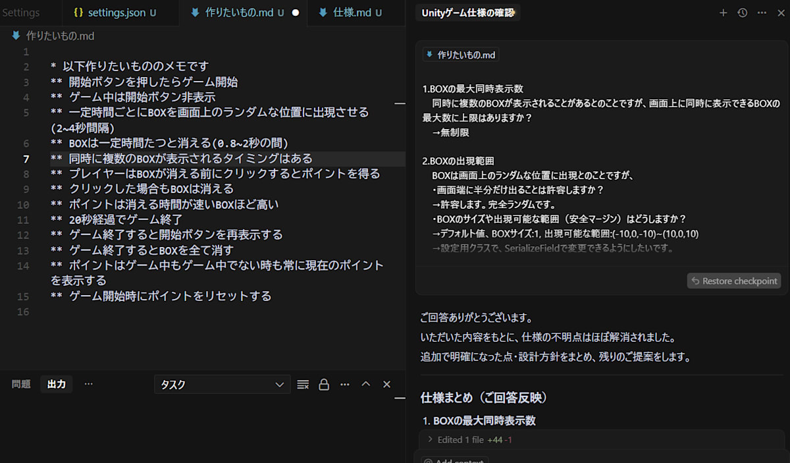Start a new chat with plus icon
Image resolution: width=790 pixels, height=463 pixels.
[x=724, y=13]
